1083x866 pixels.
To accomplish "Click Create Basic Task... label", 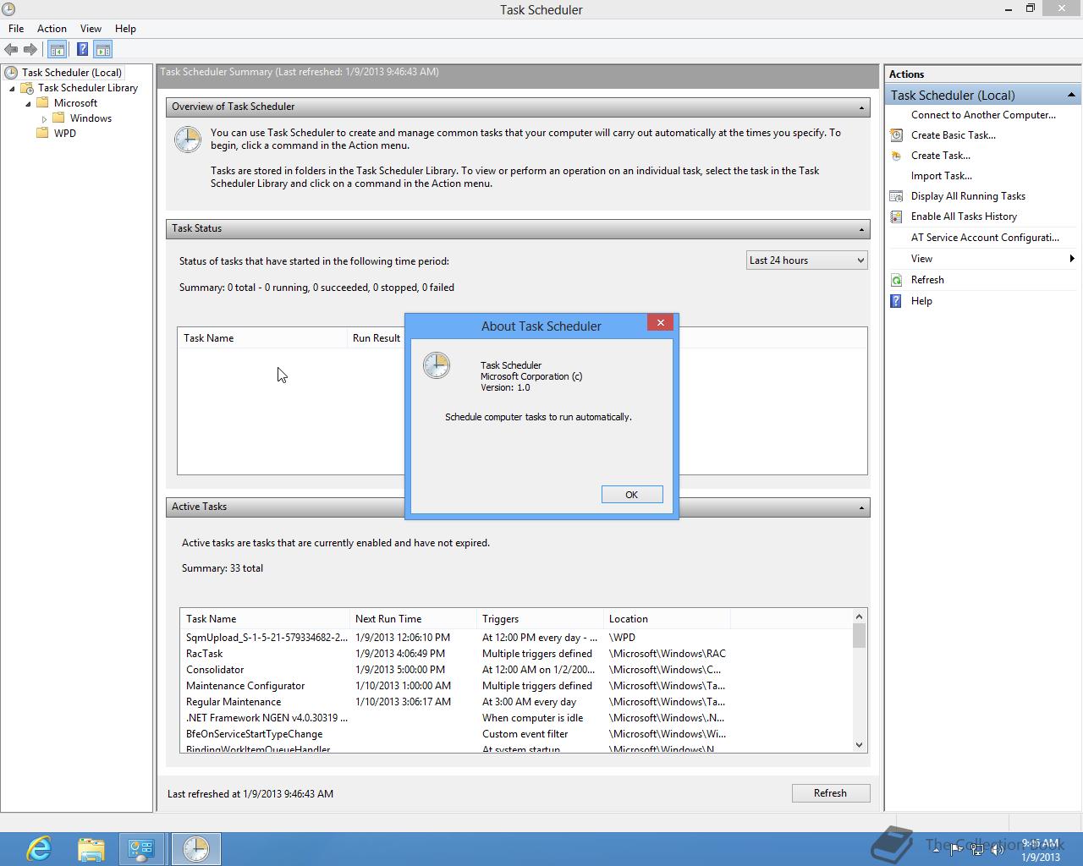I will coord(954,135).
